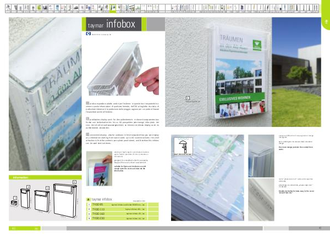The height and width of the screenshot is (234, 330).
Task: Click the size diagram label 2
Action: click(28, 187)
